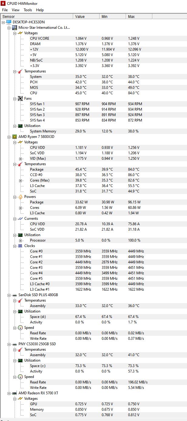Open the Tools menu
This screenshot has height=421, width=187.
28,10
